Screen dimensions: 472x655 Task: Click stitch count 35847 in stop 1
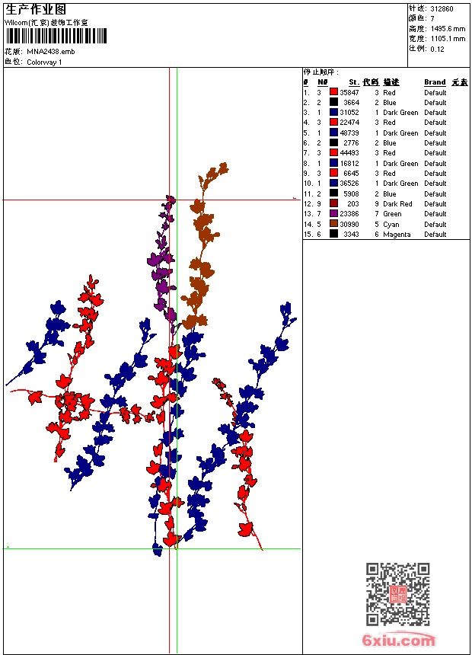point(349,93)
